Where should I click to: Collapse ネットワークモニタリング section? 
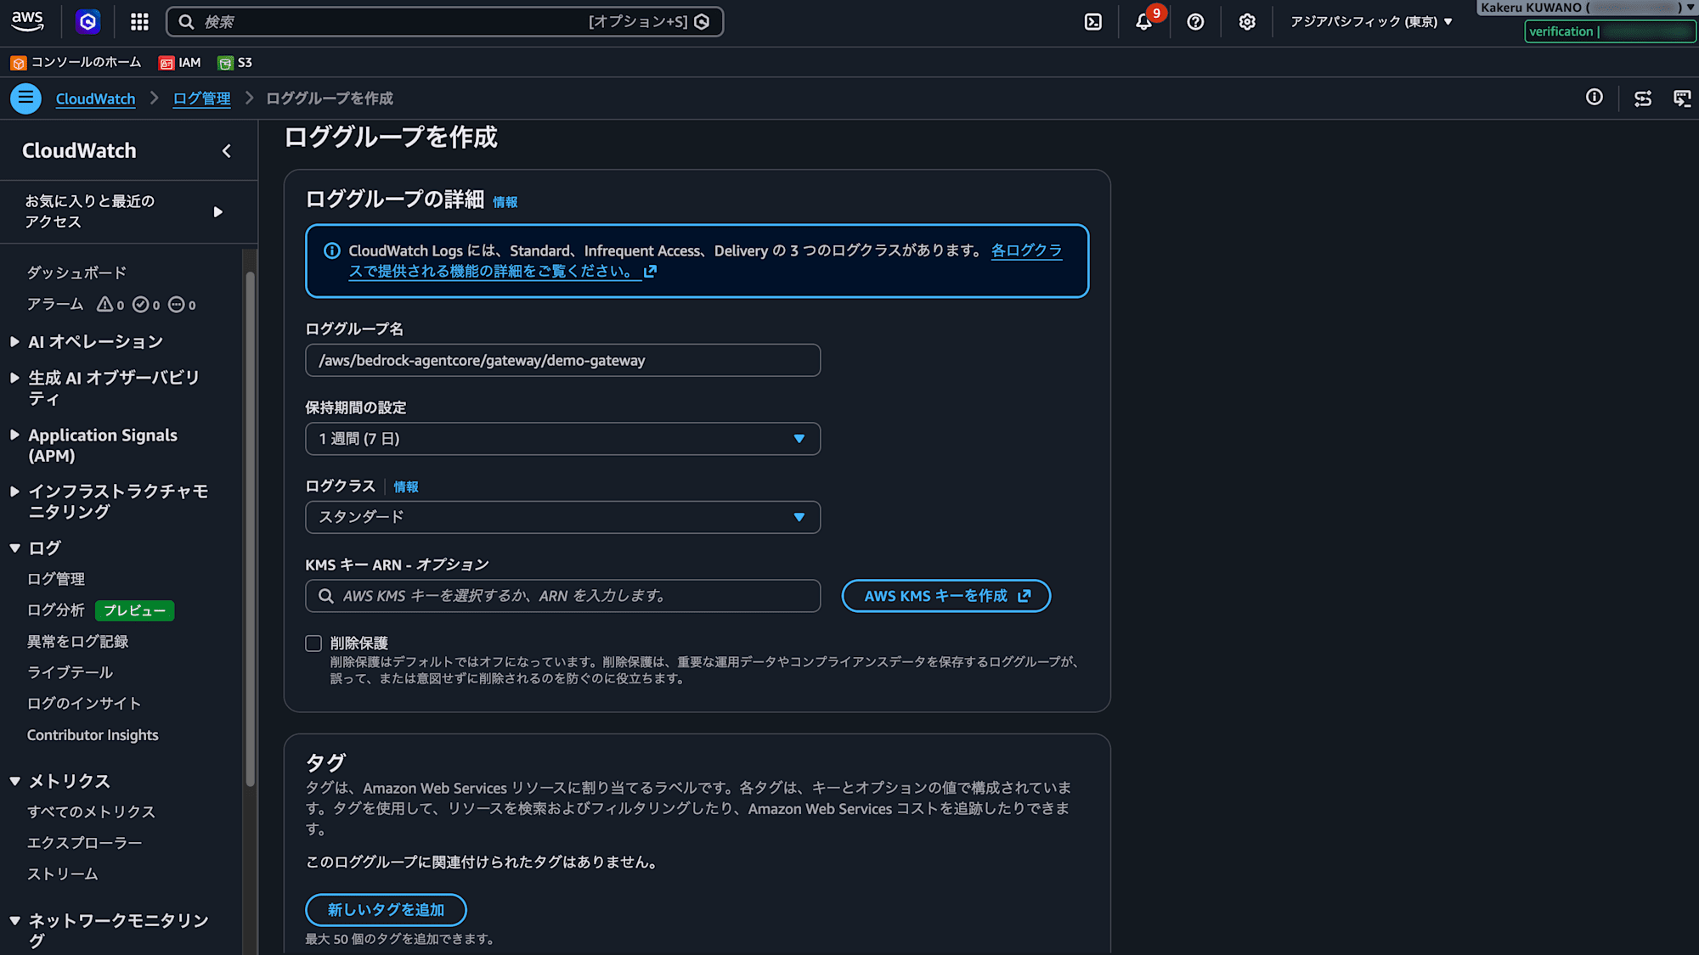(x=14, y=920)
